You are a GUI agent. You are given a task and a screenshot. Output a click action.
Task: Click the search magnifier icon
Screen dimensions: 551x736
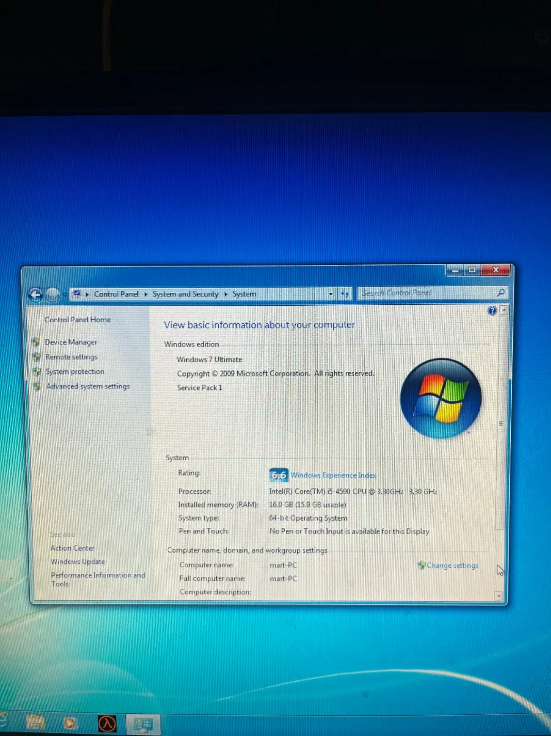(500, 293)
